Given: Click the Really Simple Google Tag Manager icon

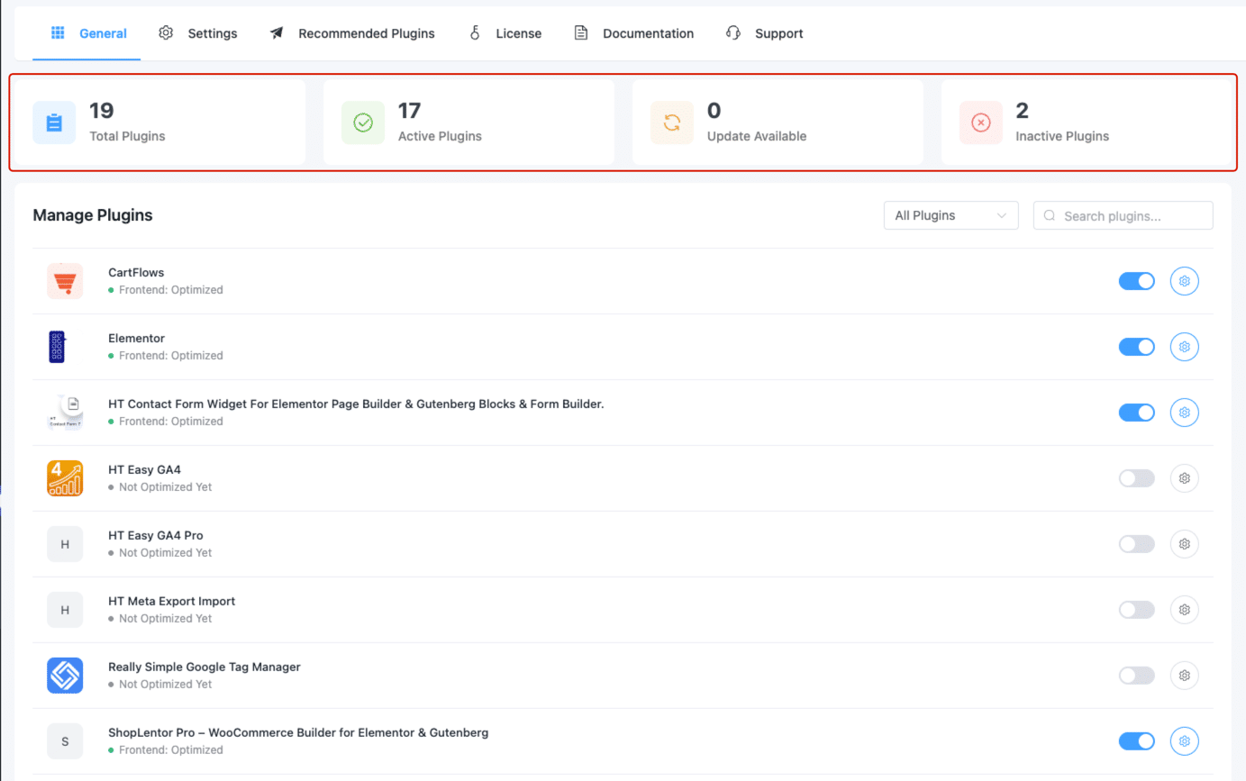Looking at the screenshot, I should click(x=65, y=676).
